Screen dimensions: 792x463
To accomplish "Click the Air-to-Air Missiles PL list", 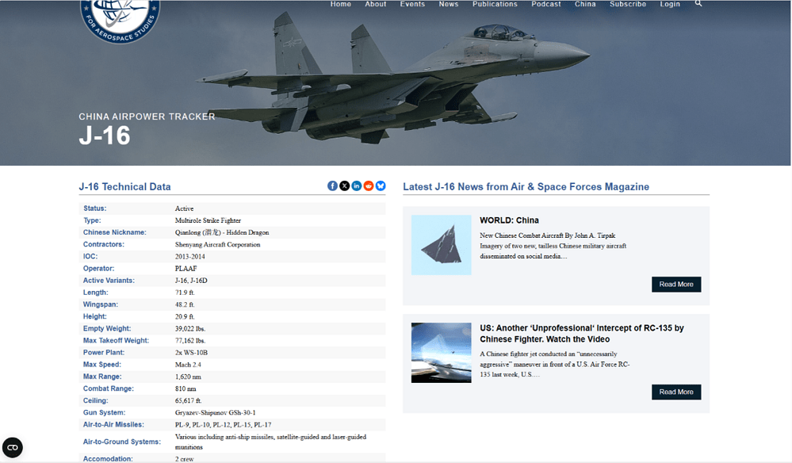I will pyautogui.click(x=223, y=425).
